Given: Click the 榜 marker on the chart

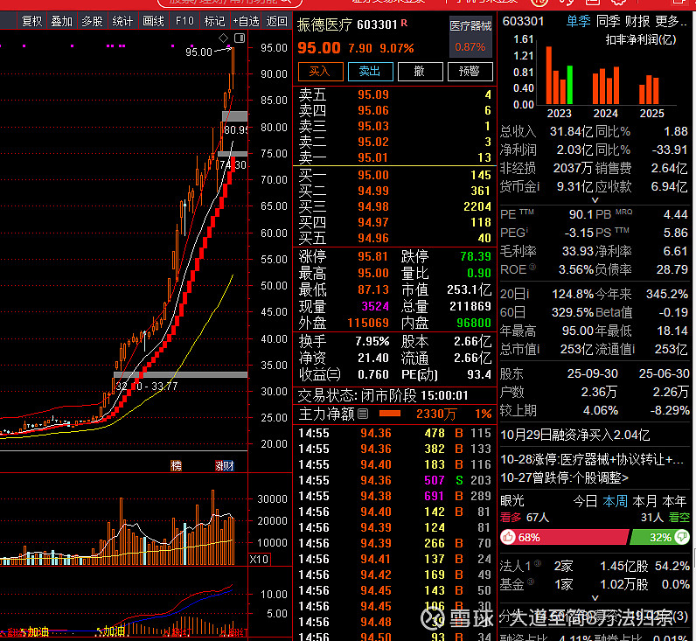Looking at the screenshot, I should tap(177, 465).
